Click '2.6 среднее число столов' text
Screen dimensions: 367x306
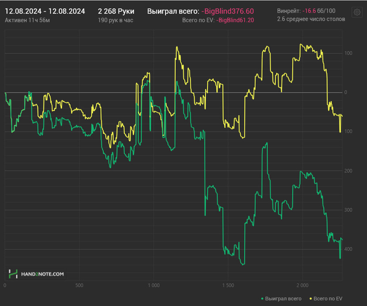pos(311,19)
